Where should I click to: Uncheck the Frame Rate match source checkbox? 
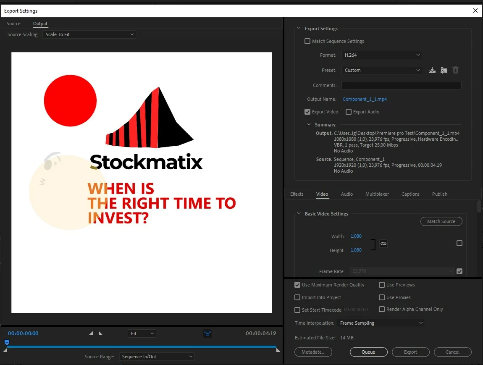point(459,271)
